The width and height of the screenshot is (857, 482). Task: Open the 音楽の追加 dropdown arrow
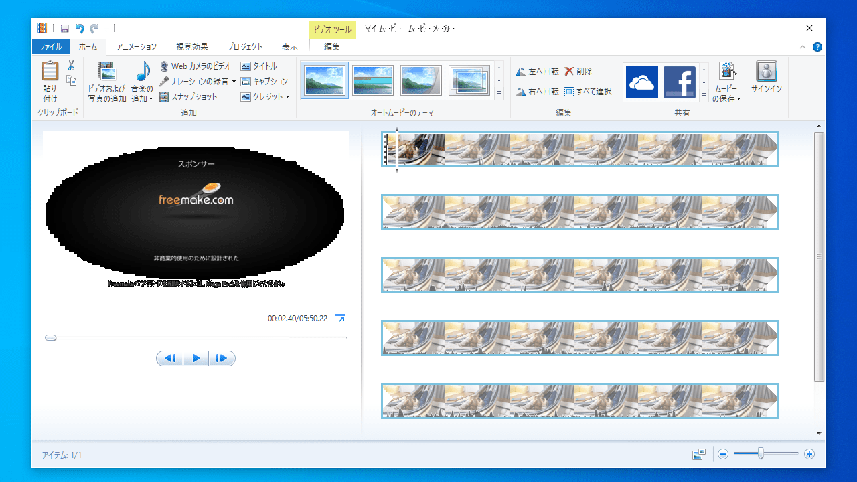[x=151, y=99]
